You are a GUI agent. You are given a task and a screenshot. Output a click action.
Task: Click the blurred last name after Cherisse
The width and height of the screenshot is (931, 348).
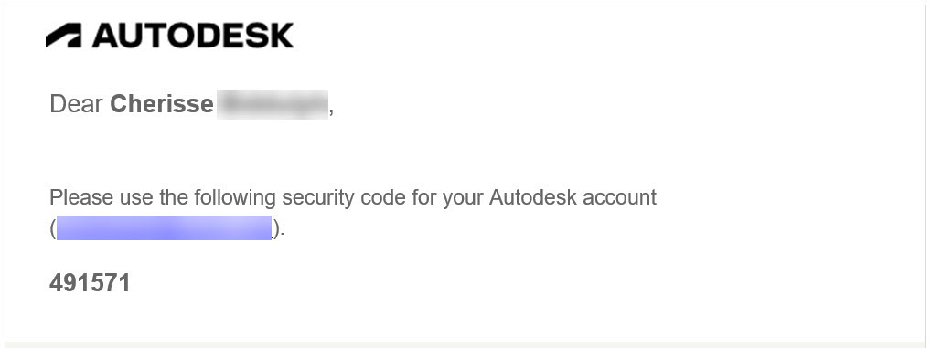(x=272, y=105)
